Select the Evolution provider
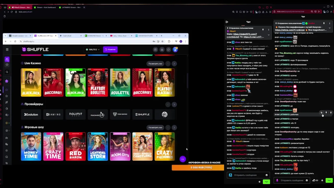This screenshot has width=334, height=188. tap(31, 114)
